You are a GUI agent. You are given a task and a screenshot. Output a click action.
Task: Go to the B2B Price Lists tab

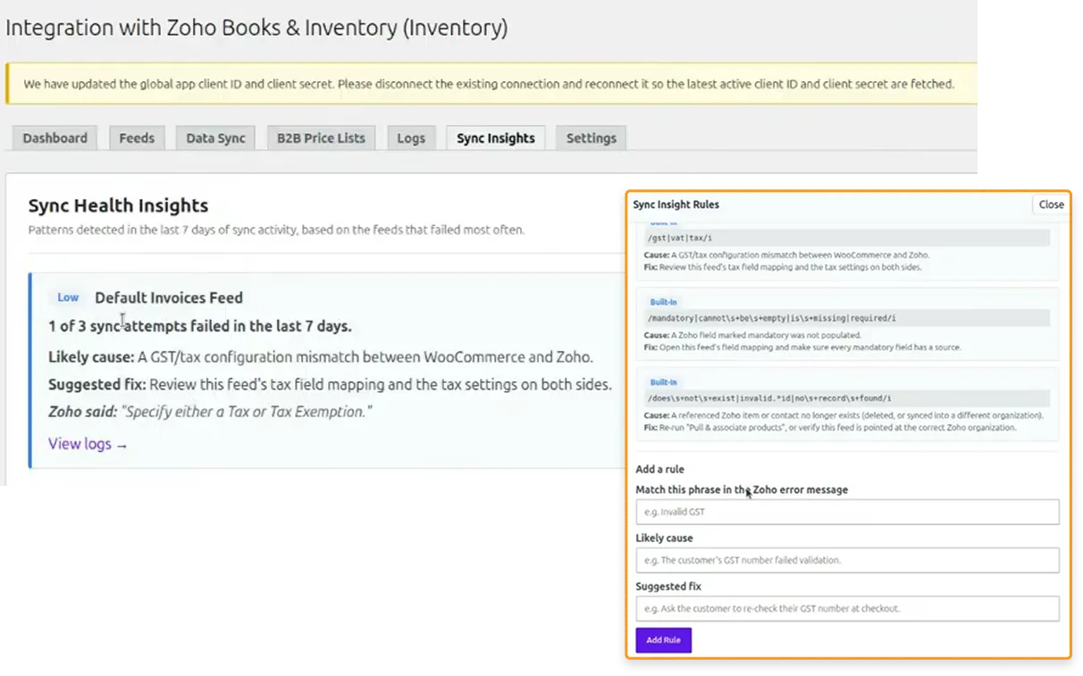click(x=321, y=138)
